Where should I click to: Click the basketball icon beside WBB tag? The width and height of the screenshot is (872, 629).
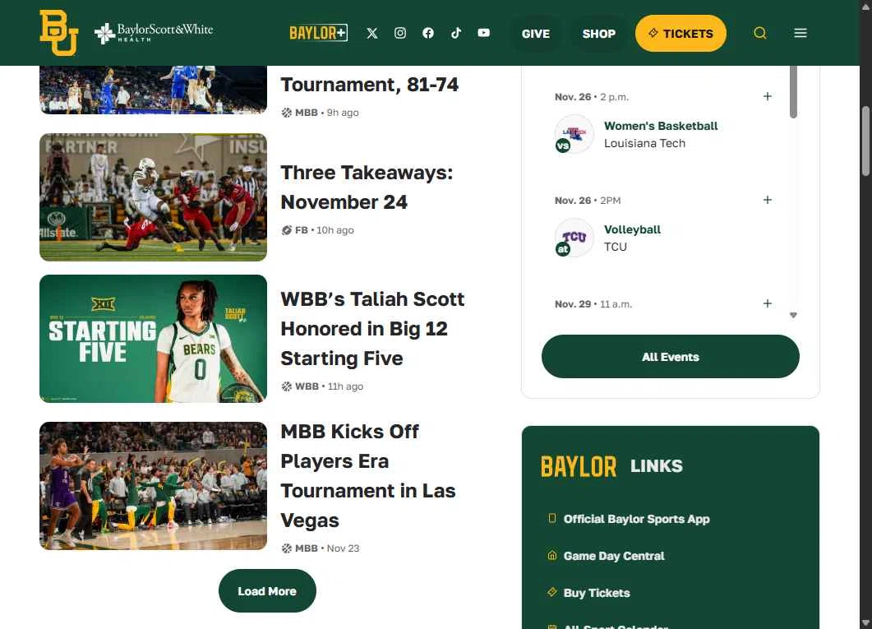tap(286, 386)
